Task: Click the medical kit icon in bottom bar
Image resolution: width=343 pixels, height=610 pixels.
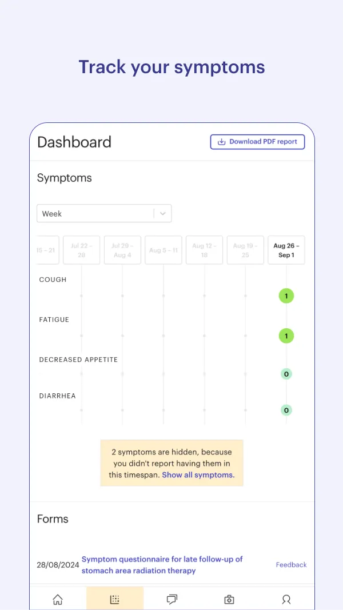Action: pos(229,599)
